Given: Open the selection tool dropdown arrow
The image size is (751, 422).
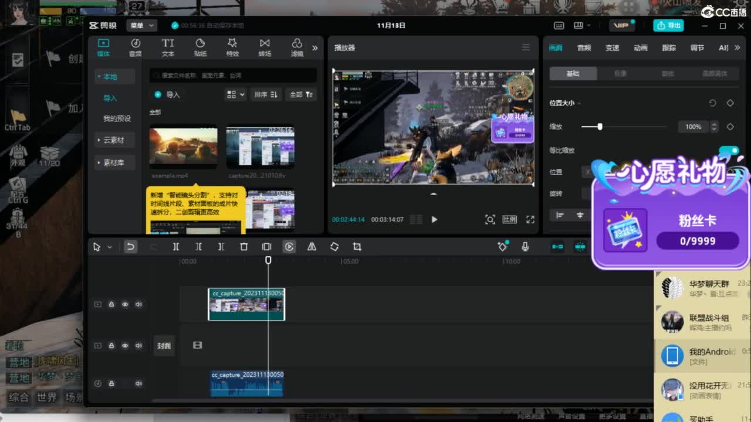Looking at the screenshot, I should click(109, 247).
